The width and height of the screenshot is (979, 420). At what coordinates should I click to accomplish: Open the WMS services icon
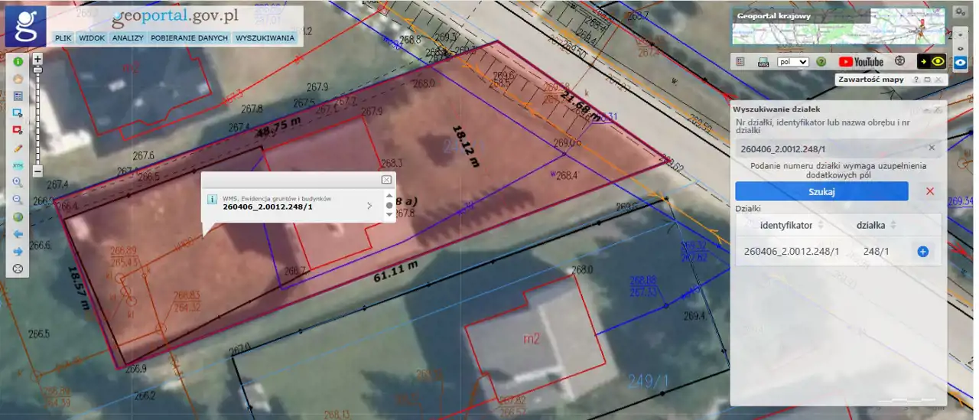click(x=763, y=62)
